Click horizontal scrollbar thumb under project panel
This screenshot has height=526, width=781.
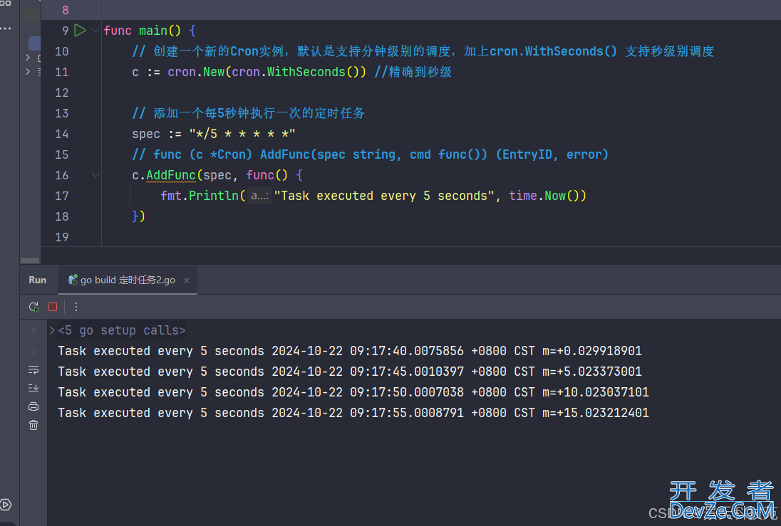coord(30,261)
